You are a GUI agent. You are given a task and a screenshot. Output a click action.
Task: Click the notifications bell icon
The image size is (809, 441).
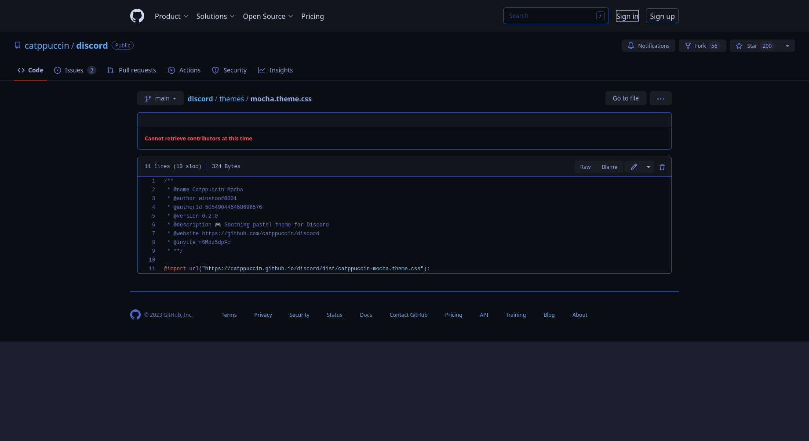coord(631,46)
